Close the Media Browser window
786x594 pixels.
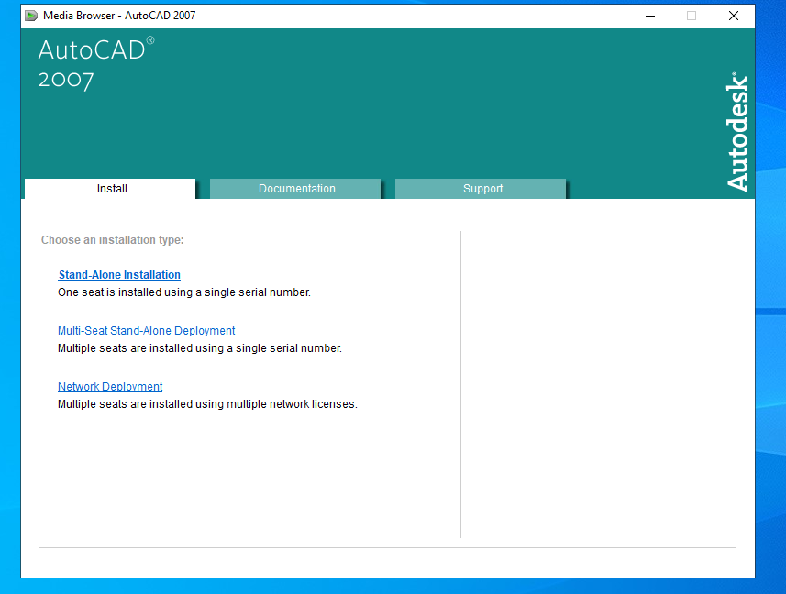coord(734,16)
